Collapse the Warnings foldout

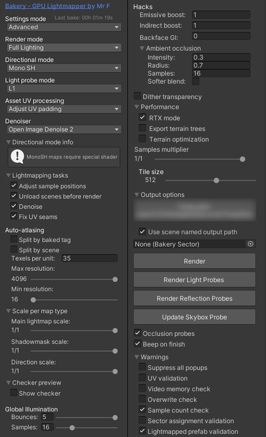(x=137, y=357)
